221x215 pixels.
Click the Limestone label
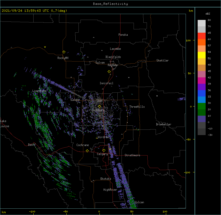(39, 91)
